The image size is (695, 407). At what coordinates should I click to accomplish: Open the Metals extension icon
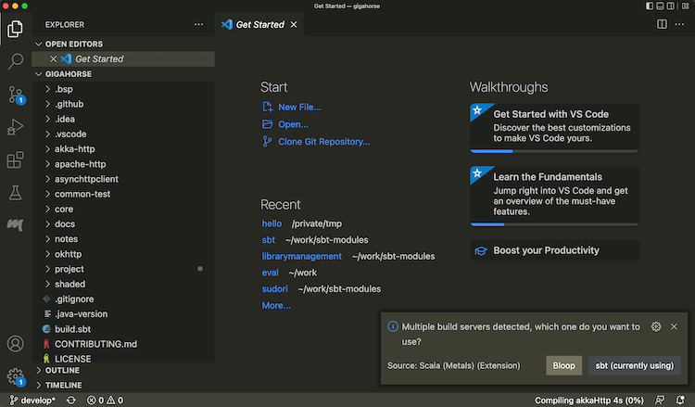click(x=15, y=224)
